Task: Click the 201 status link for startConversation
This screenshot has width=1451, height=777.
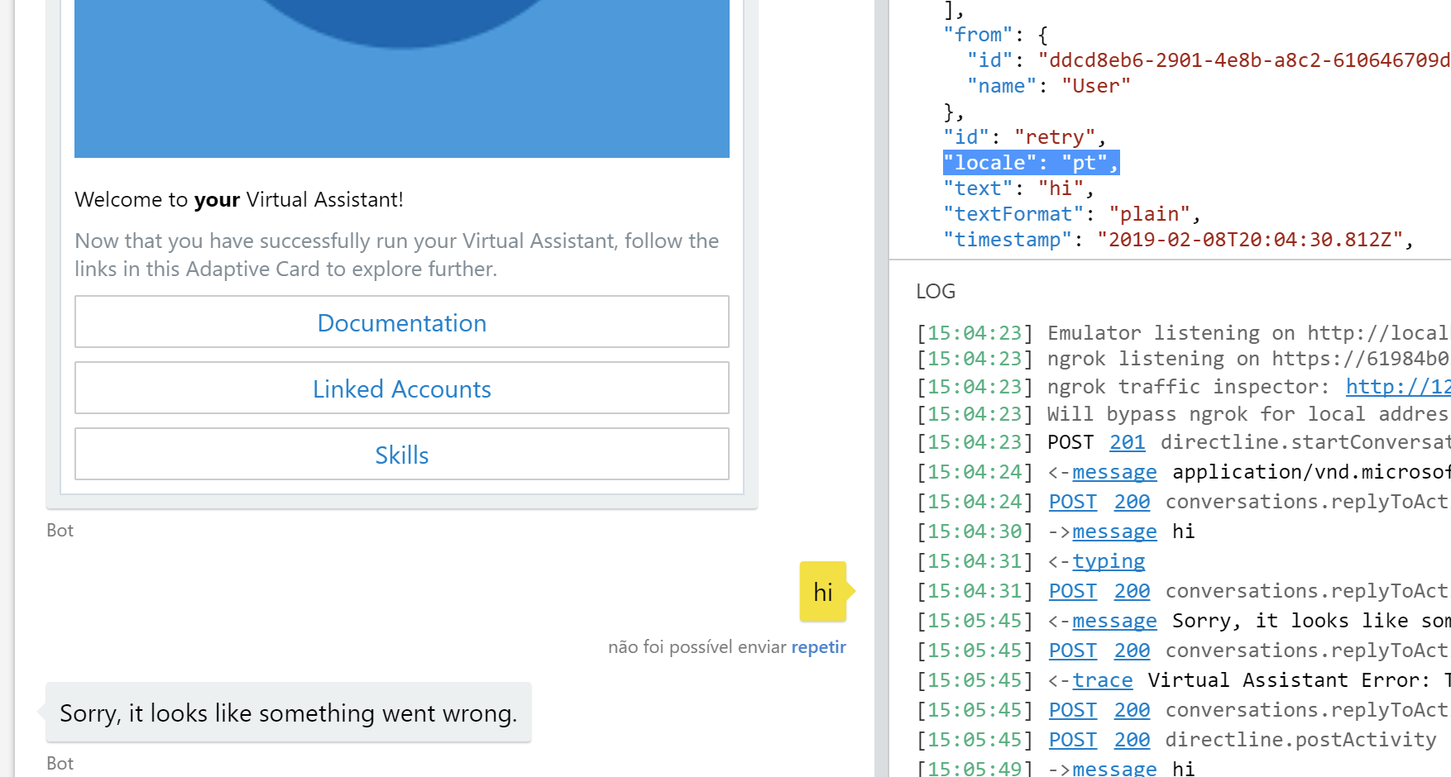Action: 1127,441
